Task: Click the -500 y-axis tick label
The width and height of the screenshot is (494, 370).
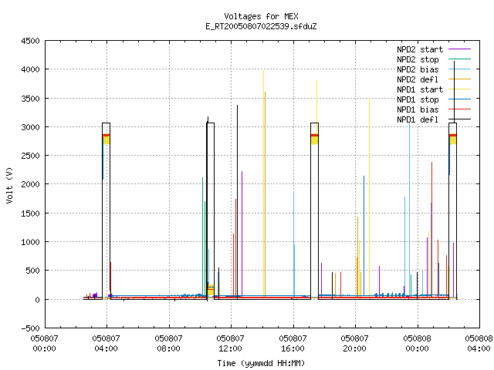Action: click(x=31, y=328)
